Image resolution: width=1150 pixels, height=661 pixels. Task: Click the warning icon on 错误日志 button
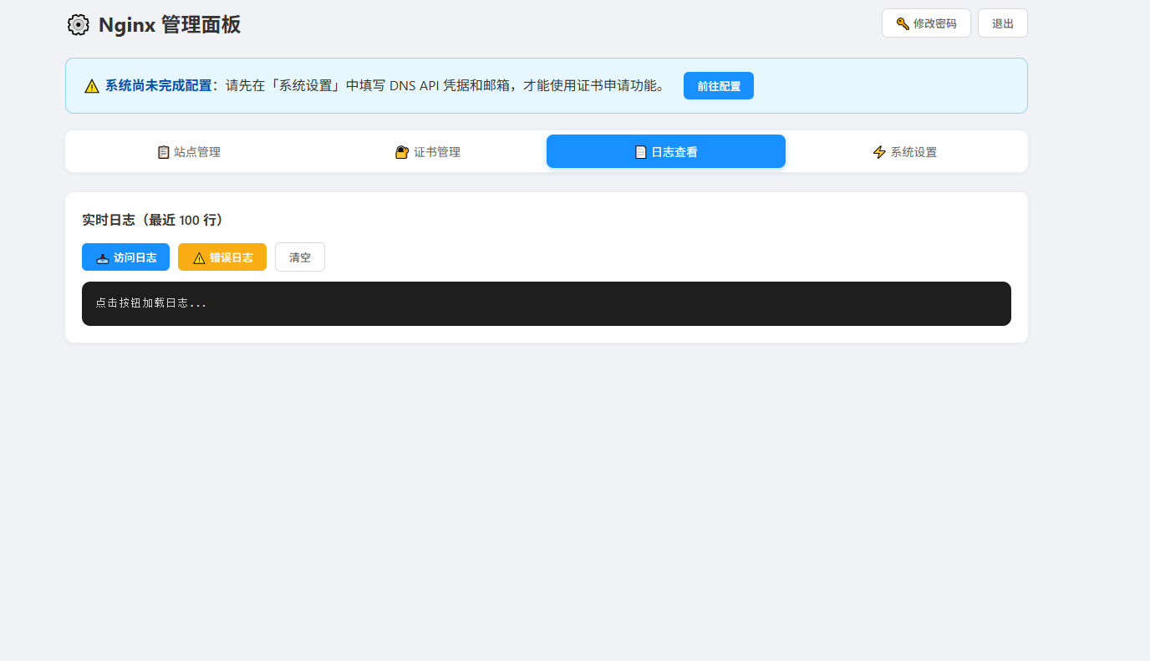click(199, 258)
